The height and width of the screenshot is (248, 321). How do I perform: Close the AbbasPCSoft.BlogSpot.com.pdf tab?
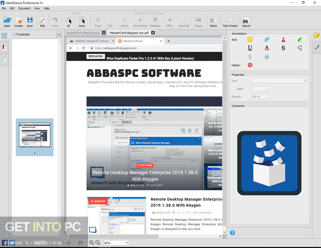153,33
